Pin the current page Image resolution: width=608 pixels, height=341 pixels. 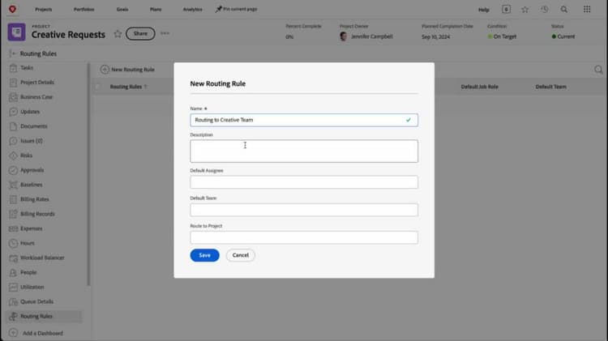(236, 9)
